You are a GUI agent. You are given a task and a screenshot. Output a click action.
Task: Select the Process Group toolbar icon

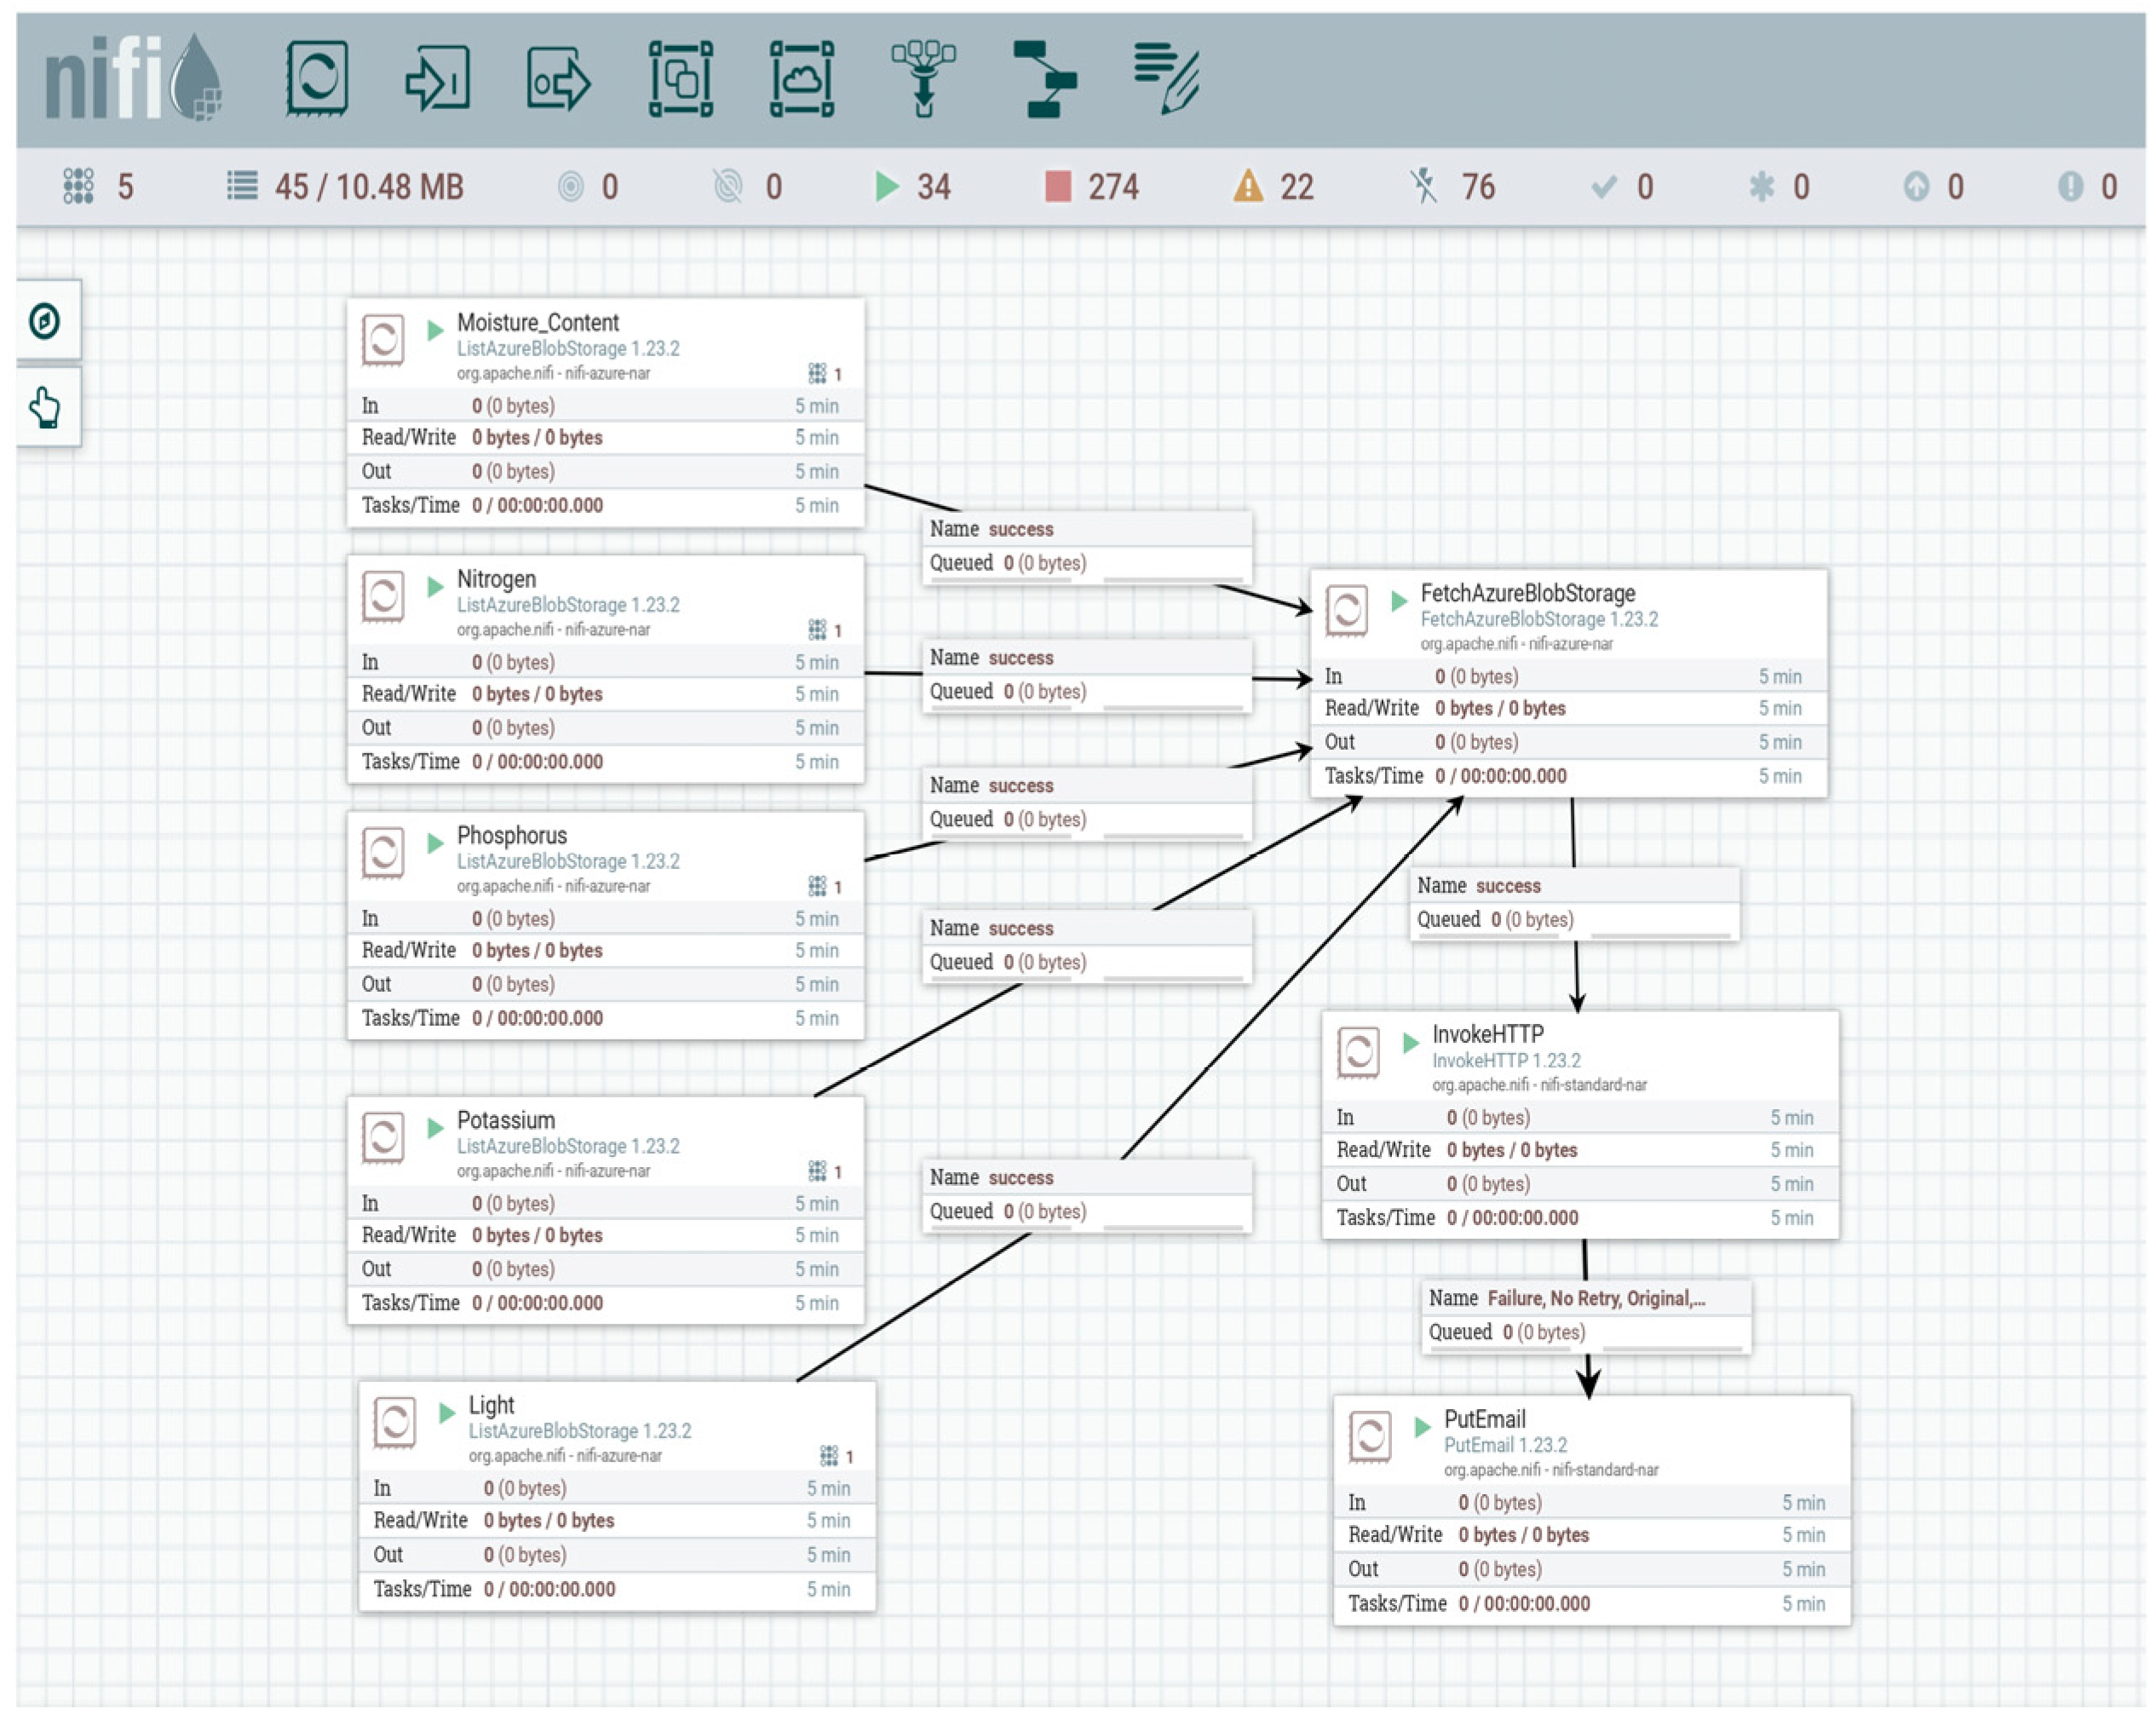680,78
